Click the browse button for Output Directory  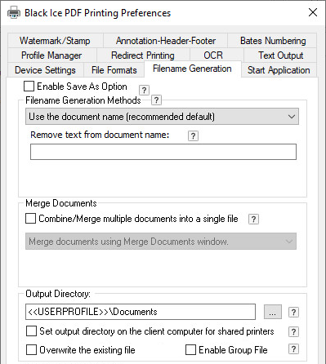[x=273, y=312]
